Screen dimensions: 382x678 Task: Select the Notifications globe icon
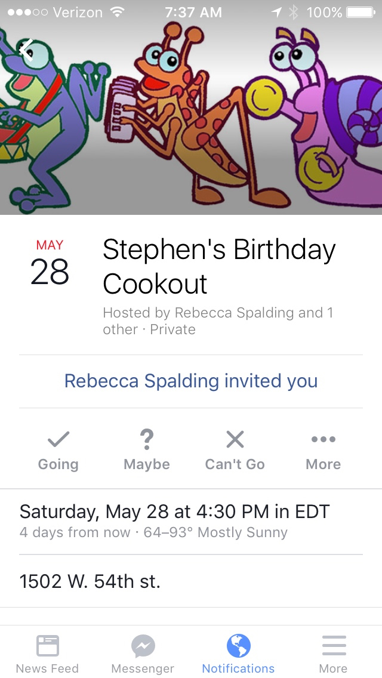[238, 646]
